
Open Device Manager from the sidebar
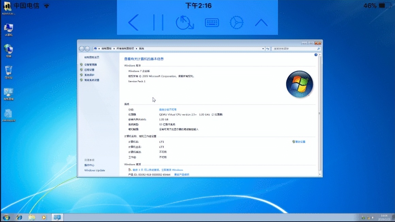[x=91, y=65]
